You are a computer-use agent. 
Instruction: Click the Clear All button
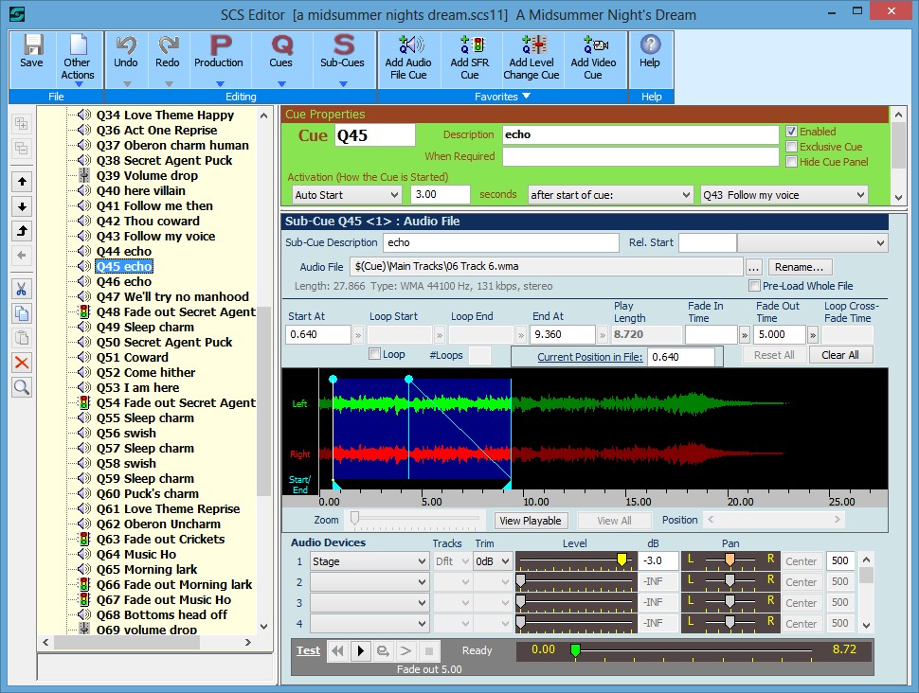click(839, 355)
